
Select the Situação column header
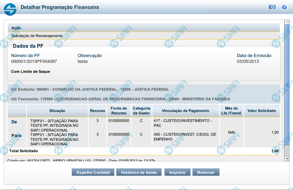[x=57, y=111]
